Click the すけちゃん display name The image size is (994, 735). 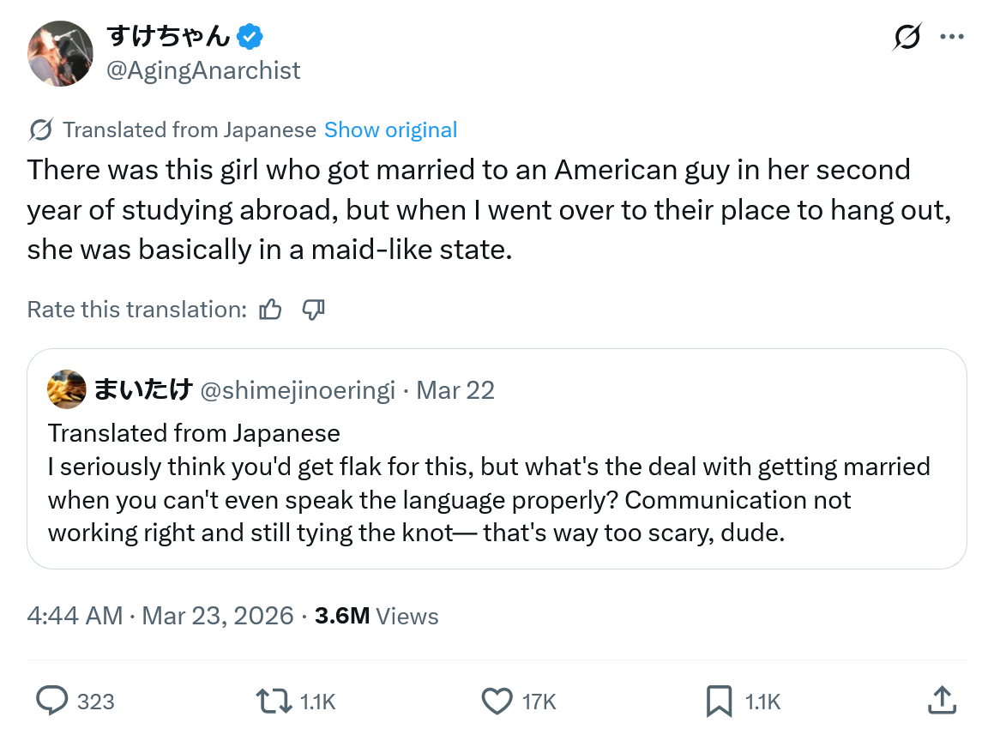click(168, 37)
